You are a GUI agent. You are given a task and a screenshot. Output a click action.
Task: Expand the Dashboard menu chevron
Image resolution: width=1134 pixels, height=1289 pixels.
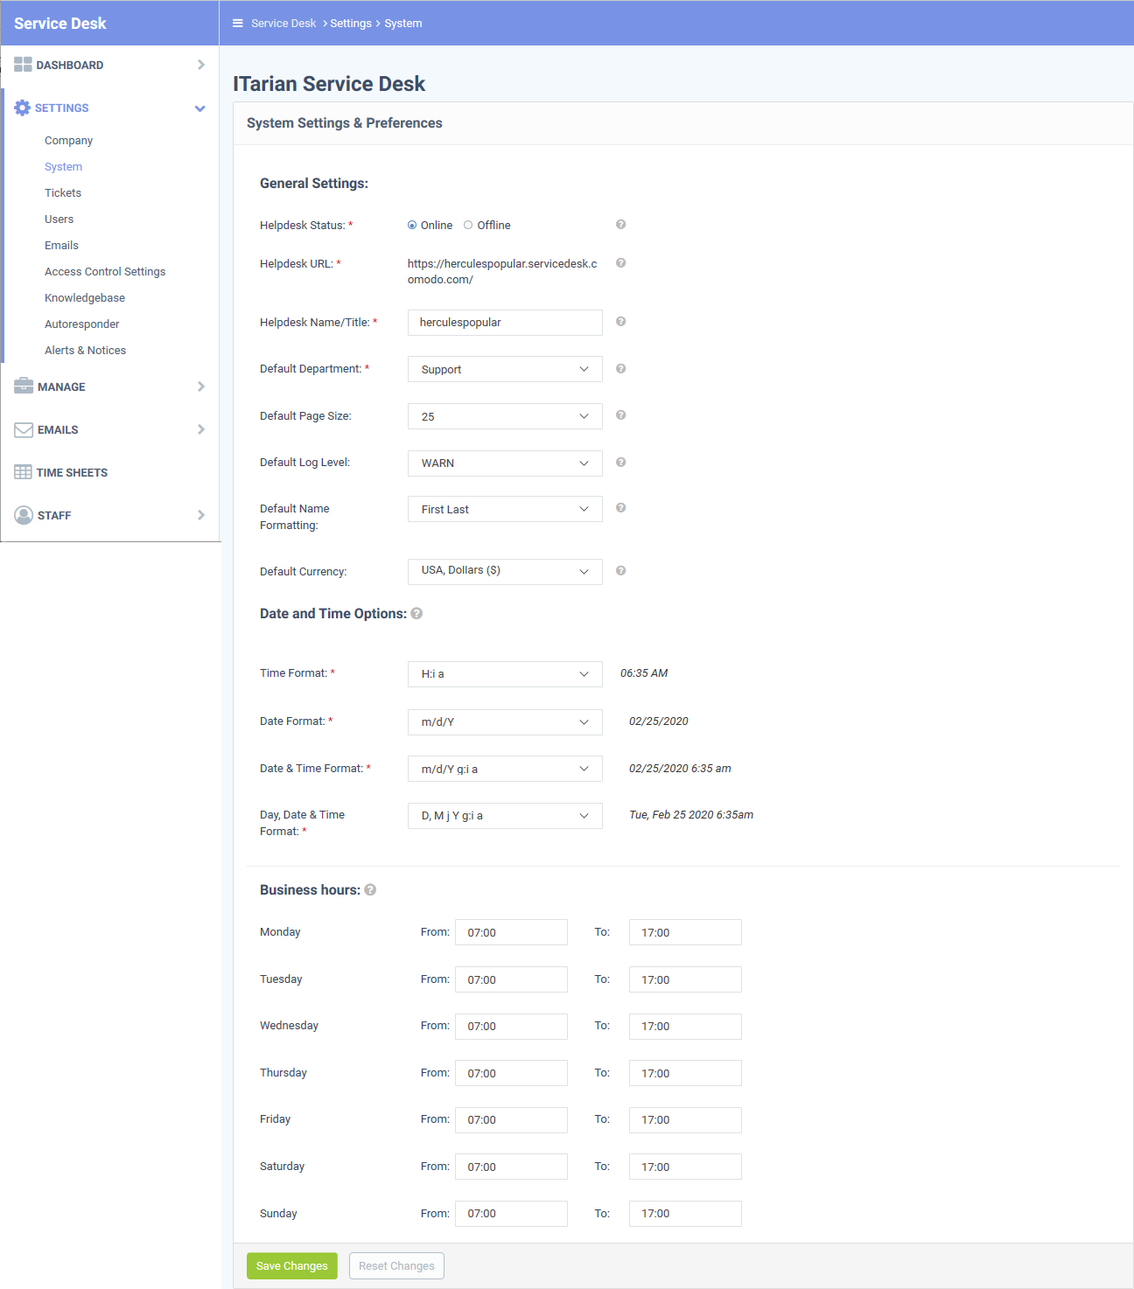point(201,65)
